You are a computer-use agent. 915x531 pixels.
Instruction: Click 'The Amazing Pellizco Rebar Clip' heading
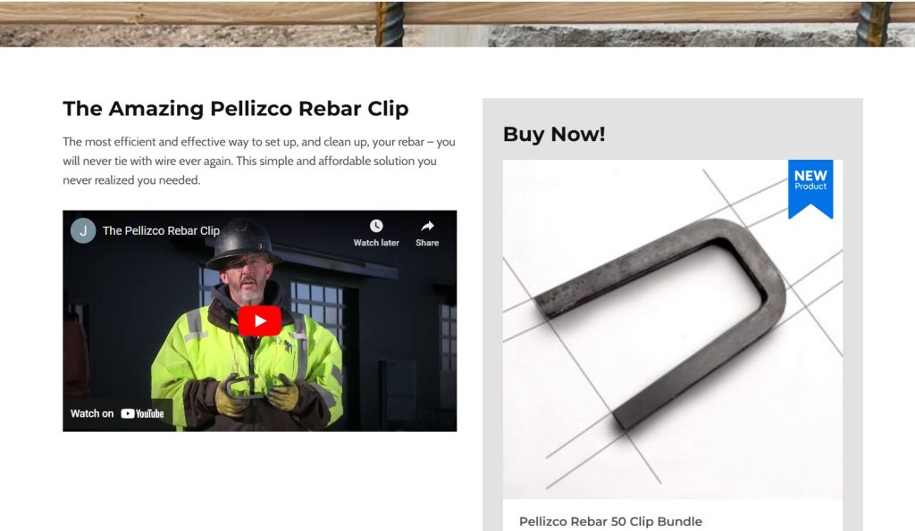tap(236, 108)
